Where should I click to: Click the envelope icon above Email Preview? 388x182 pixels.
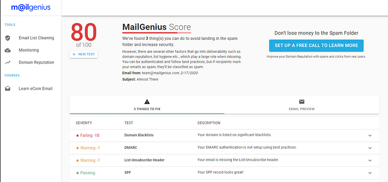[x=302, y=101]
